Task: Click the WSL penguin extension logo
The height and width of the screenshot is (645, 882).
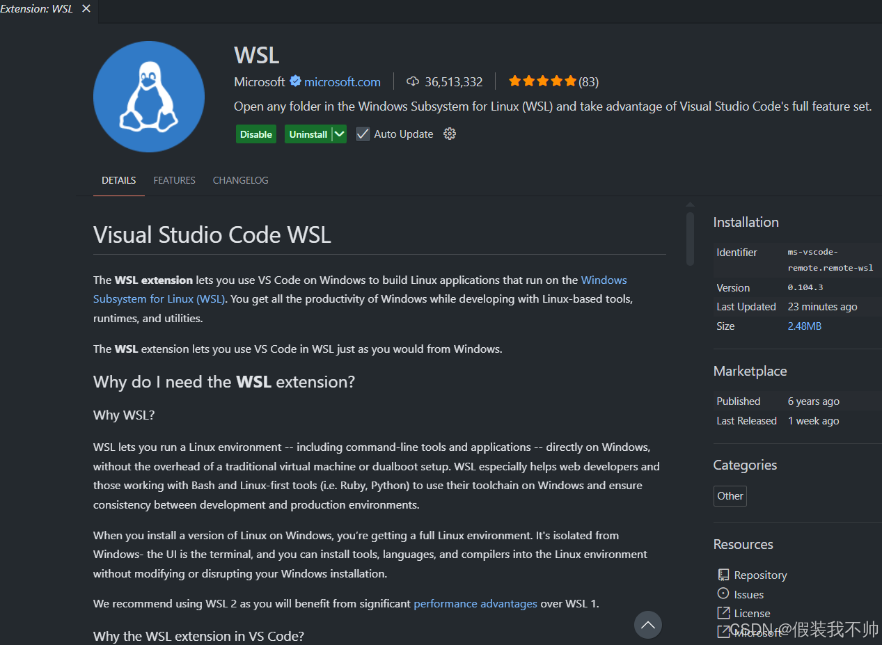Action: [x=149, y=97]
